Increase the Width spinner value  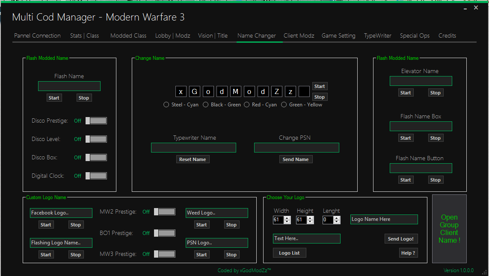(x=287, y=218)
